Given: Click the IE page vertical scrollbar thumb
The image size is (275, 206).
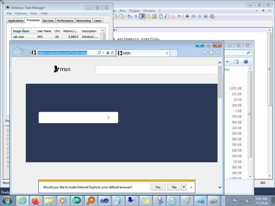Looking at the screenshot, I should click(220, 82).
